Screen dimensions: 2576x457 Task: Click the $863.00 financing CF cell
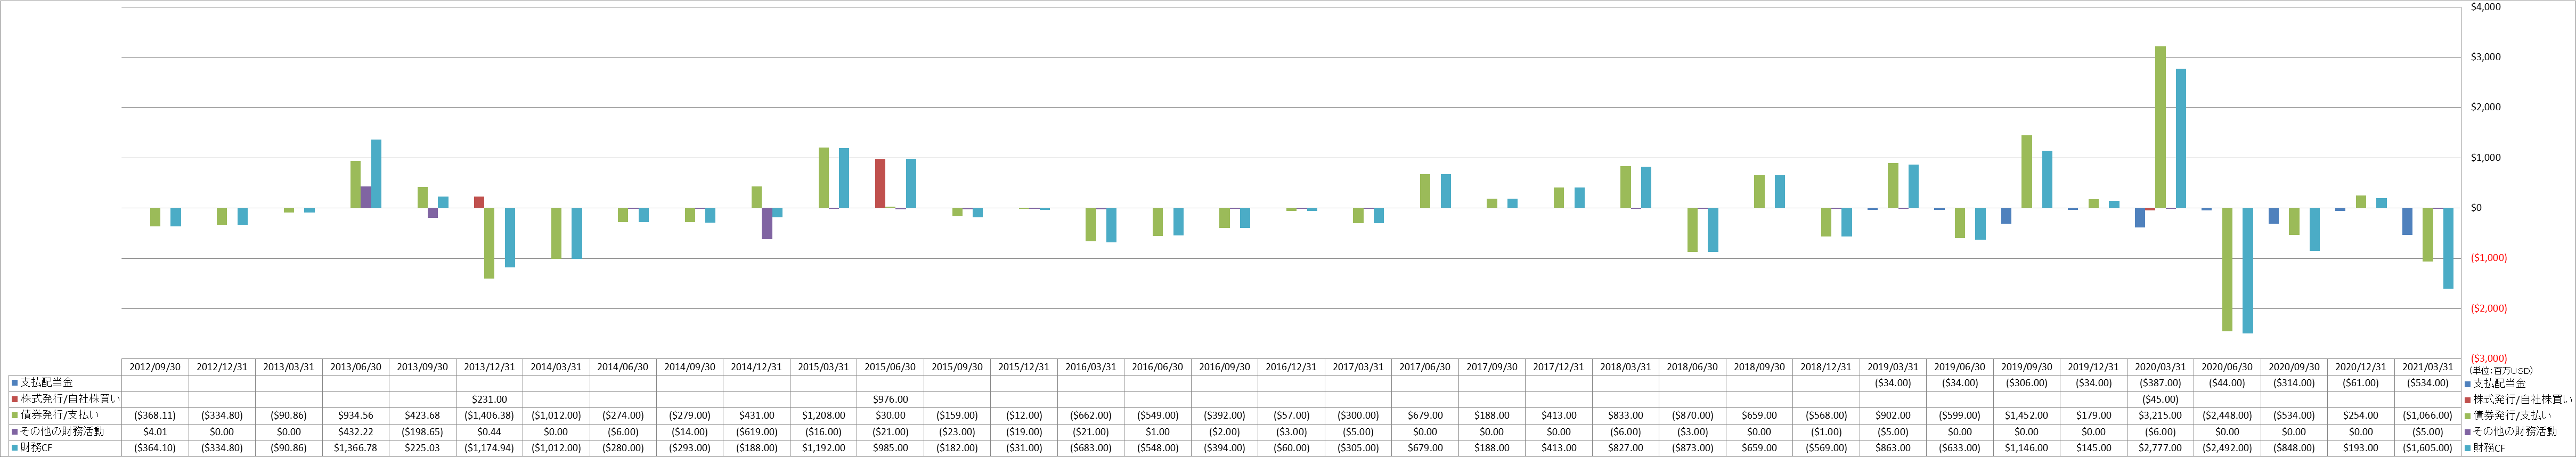(1893, 448)
